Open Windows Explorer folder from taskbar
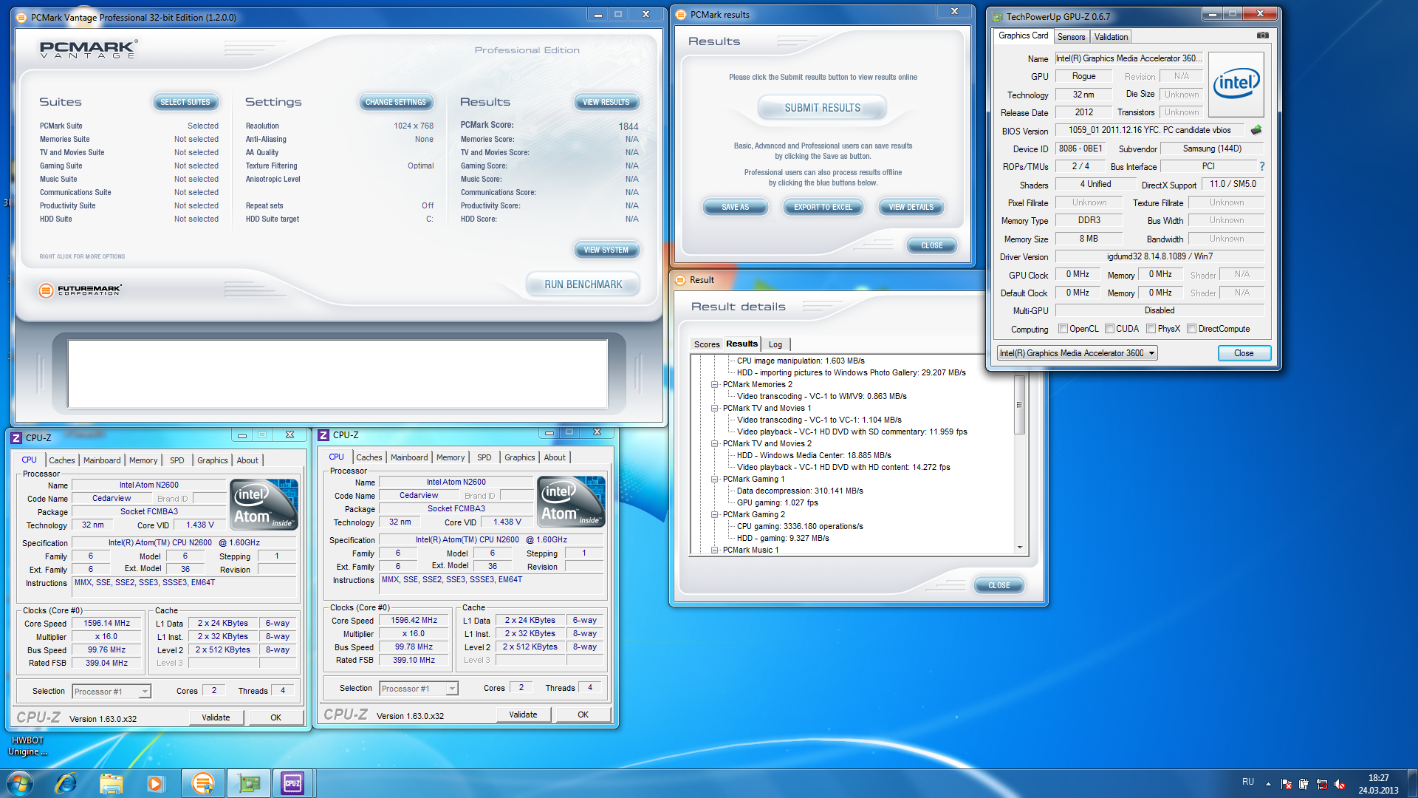The image size is (1418, 798). click(x=112, y=783)
